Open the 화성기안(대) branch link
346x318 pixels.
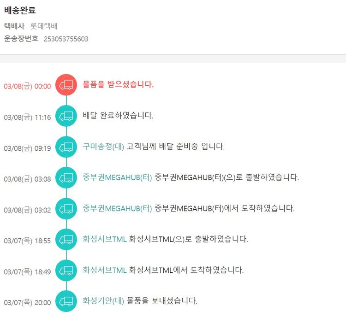[x=103, y=301]
